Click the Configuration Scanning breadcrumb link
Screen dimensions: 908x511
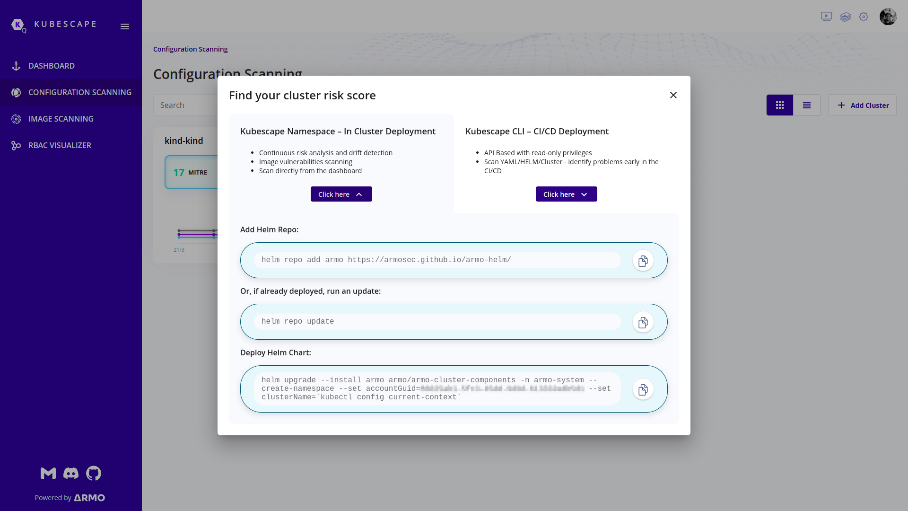tap(190, 49)
